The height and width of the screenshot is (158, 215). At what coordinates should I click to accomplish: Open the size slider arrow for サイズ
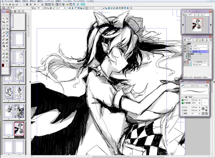(200, 100)
